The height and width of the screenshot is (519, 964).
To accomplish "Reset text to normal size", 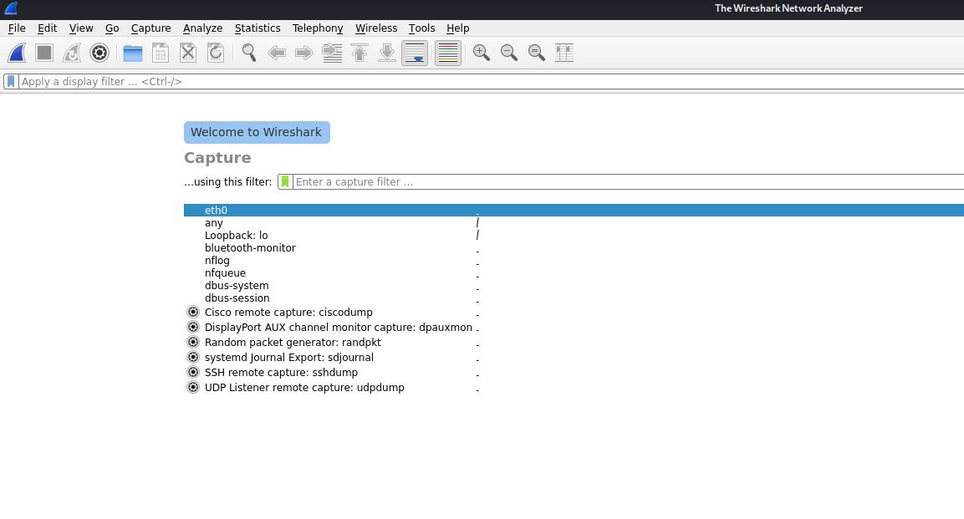I will point(537,53).
